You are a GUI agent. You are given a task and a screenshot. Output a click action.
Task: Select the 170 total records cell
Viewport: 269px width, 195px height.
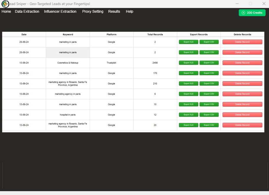[x=155, y=73]
